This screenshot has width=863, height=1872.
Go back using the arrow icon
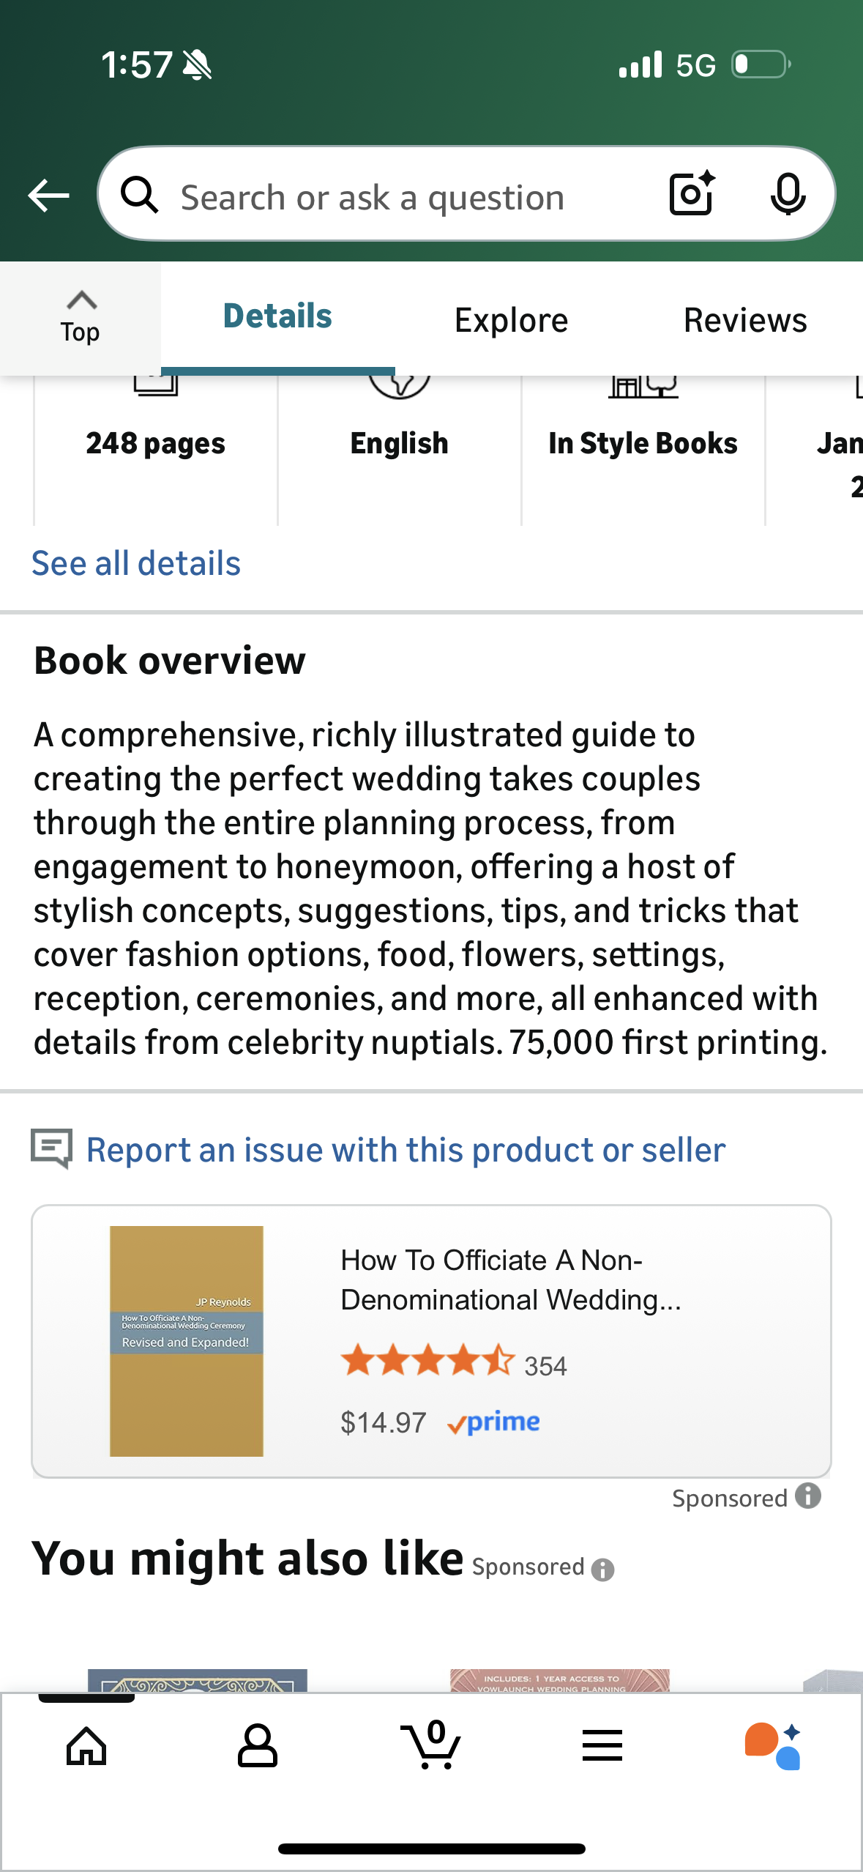[48, 193]
